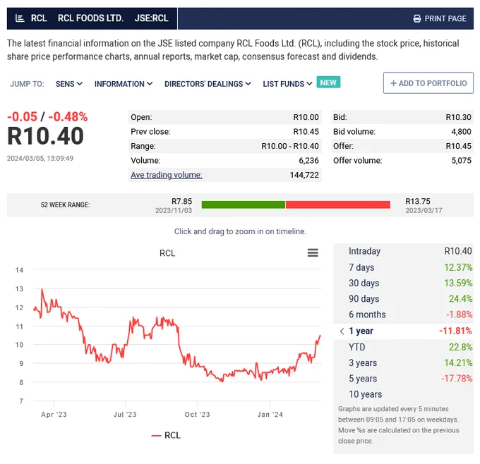Click the RCL FOODS LTD. header title
This screenshot has height=464, width=480.
[x=90, y=18]
